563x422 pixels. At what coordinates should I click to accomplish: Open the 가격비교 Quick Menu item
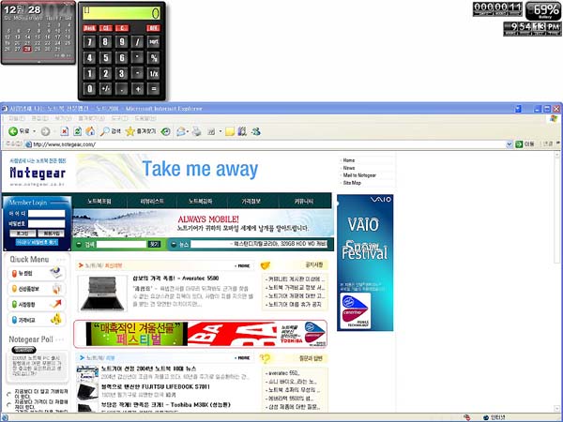coord(37,320)
